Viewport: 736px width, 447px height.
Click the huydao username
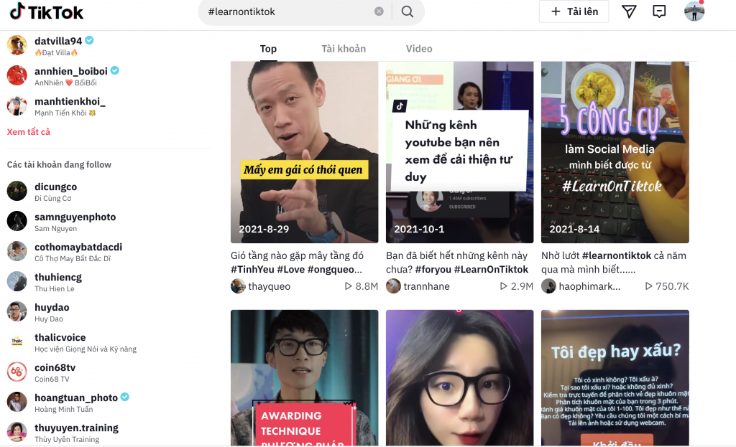52,307
